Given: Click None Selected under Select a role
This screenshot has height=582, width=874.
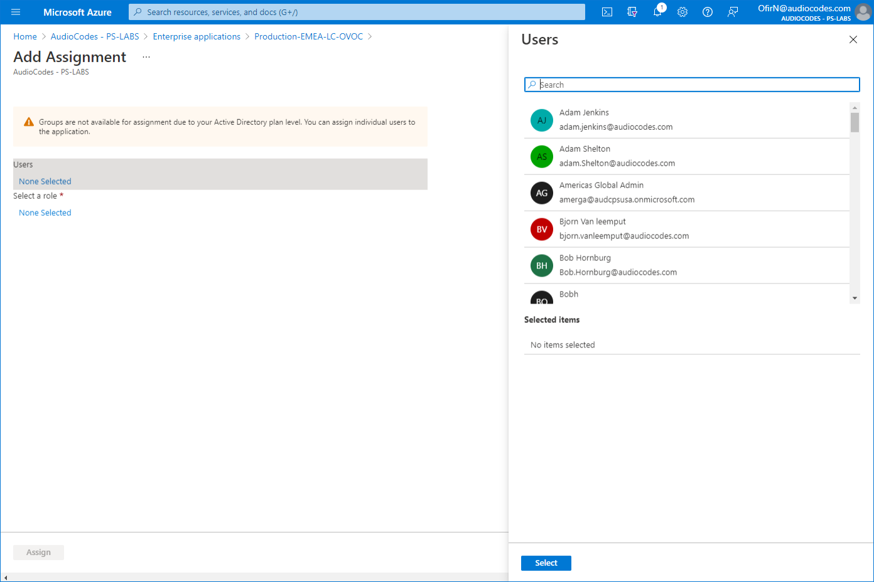Looking at the screenshot, I should coord(45,213).
